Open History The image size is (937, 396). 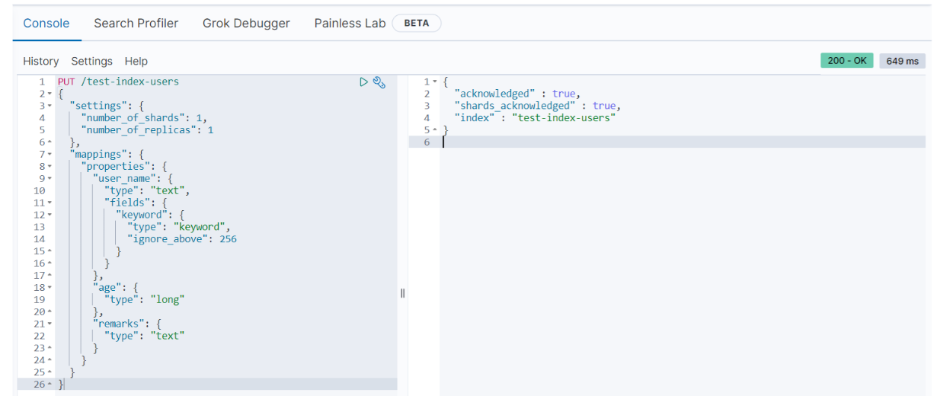coord(40,61)
